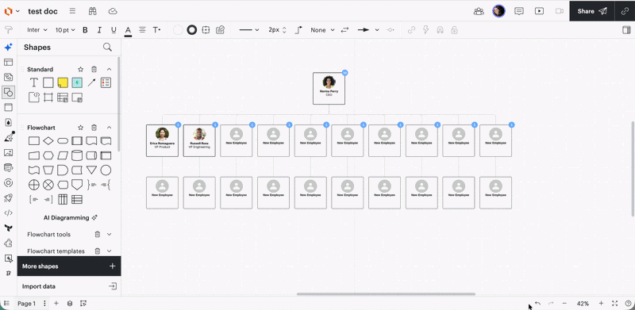Open the line style dropdown
The width and height of the screenshot is (635, 310).
point(248,30)
